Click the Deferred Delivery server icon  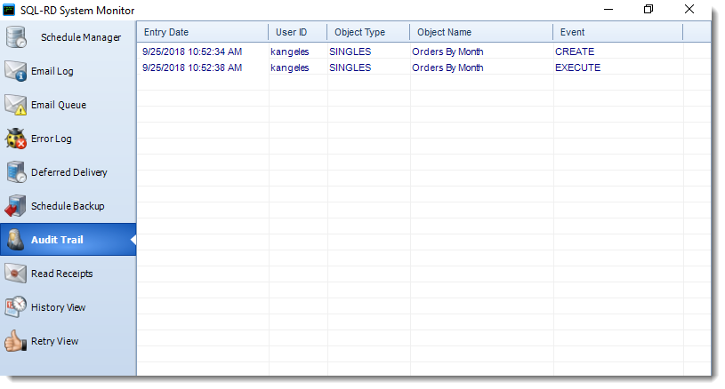[x=16, y=172]
